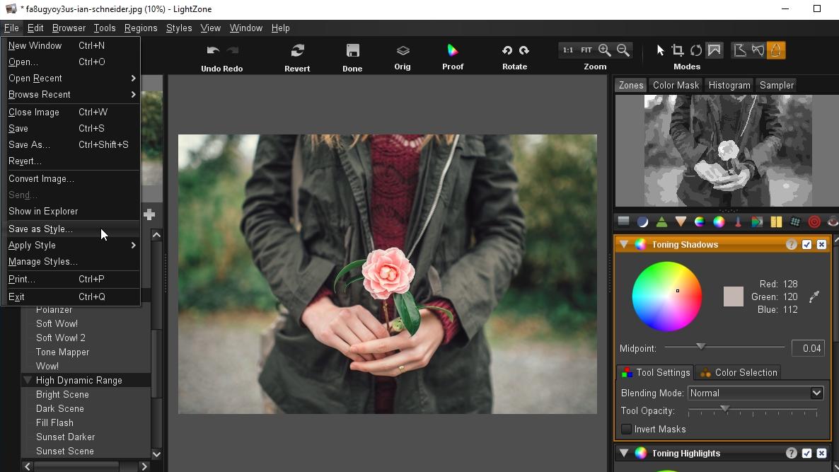The height and width of the screenshot is (472, 839).
Task: Click the plus icon beside styles list
Action: (149, 214)
